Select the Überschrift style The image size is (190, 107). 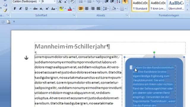(176, 6)
